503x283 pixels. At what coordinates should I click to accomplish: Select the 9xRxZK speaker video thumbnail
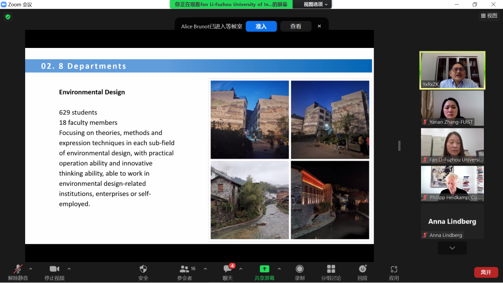[452, 70]
